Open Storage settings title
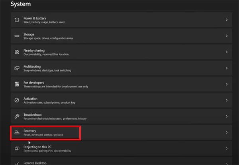This screenshot has width=239, height=165. click(x=29, y=35)
